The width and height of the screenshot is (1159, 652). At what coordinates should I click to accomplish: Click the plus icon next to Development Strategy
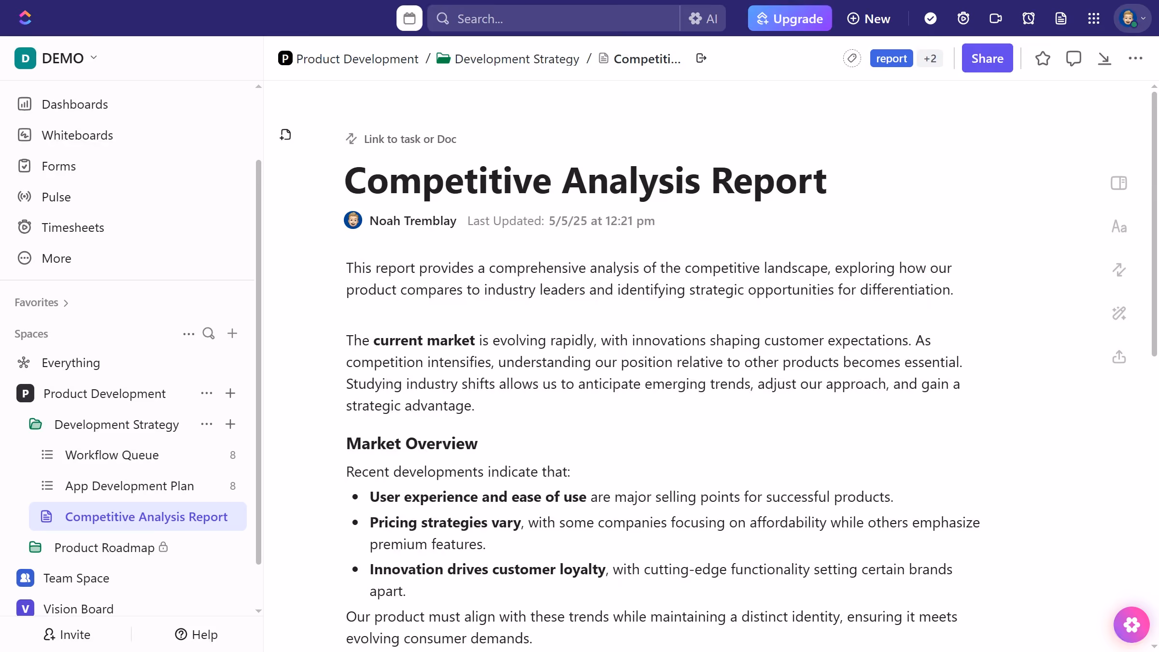[230, 425]
